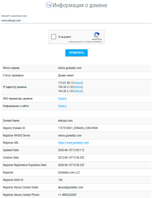Click the "DNS параметры домена:" label

[x=18, y=98]
